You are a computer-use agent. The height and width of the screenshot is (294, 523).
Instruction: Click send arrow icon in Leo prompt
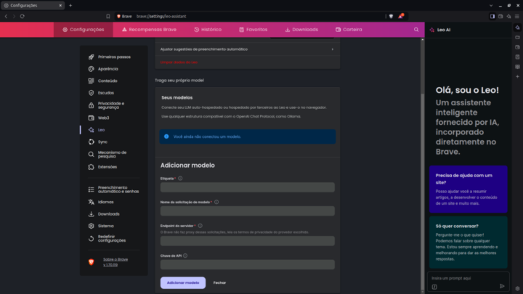(502, 286)
